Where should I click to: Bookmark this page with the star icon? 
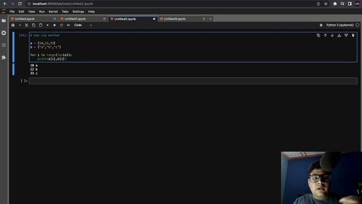(x=326, y=4)
